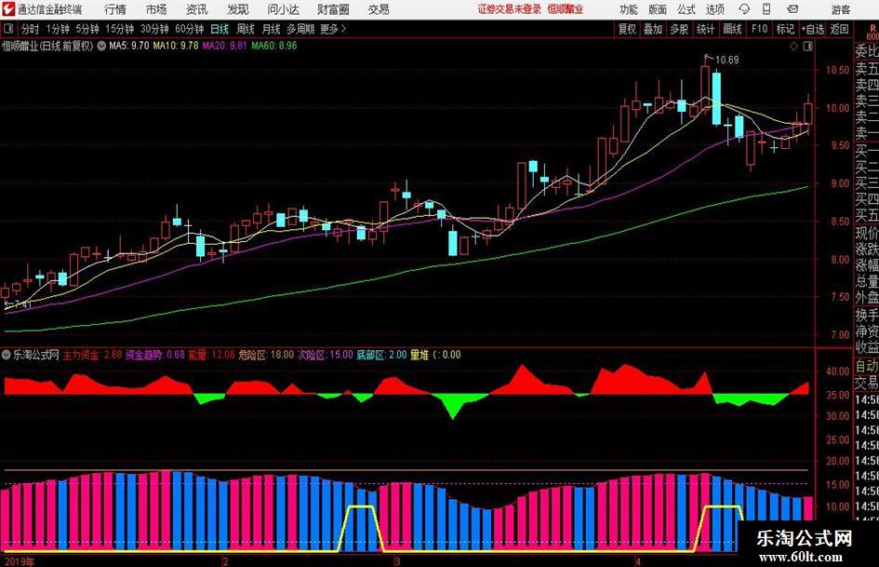Click the MA5: 9.70 indicator value
Screen dimensions: 879x567
click(x=129, y=46)
